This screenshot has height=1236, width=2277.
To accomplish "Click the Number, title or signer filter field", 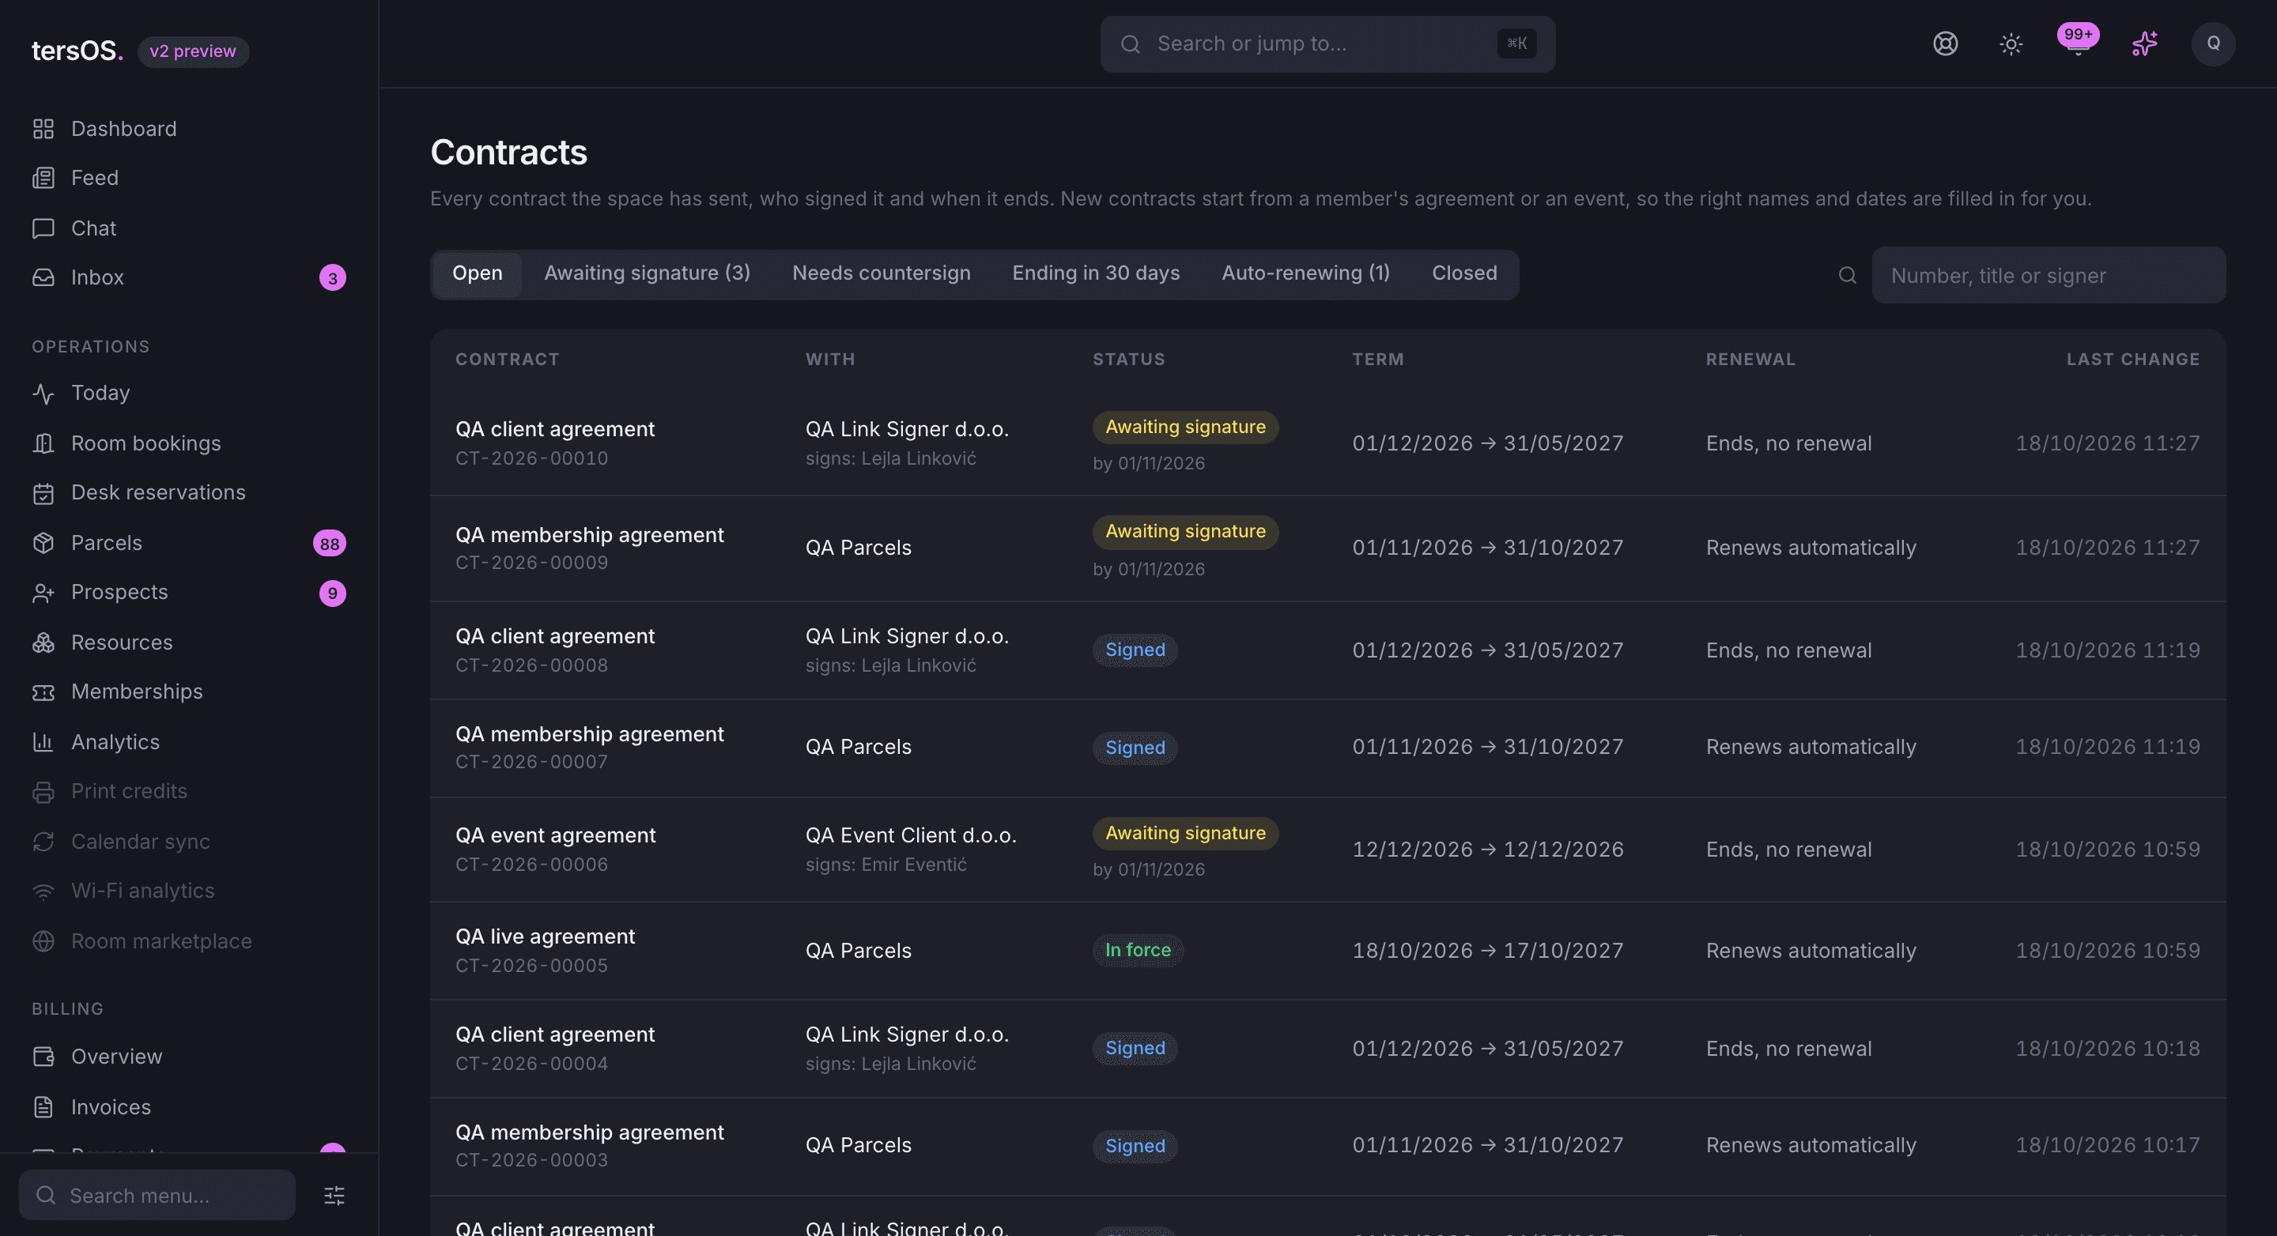I will (2048, 276).
